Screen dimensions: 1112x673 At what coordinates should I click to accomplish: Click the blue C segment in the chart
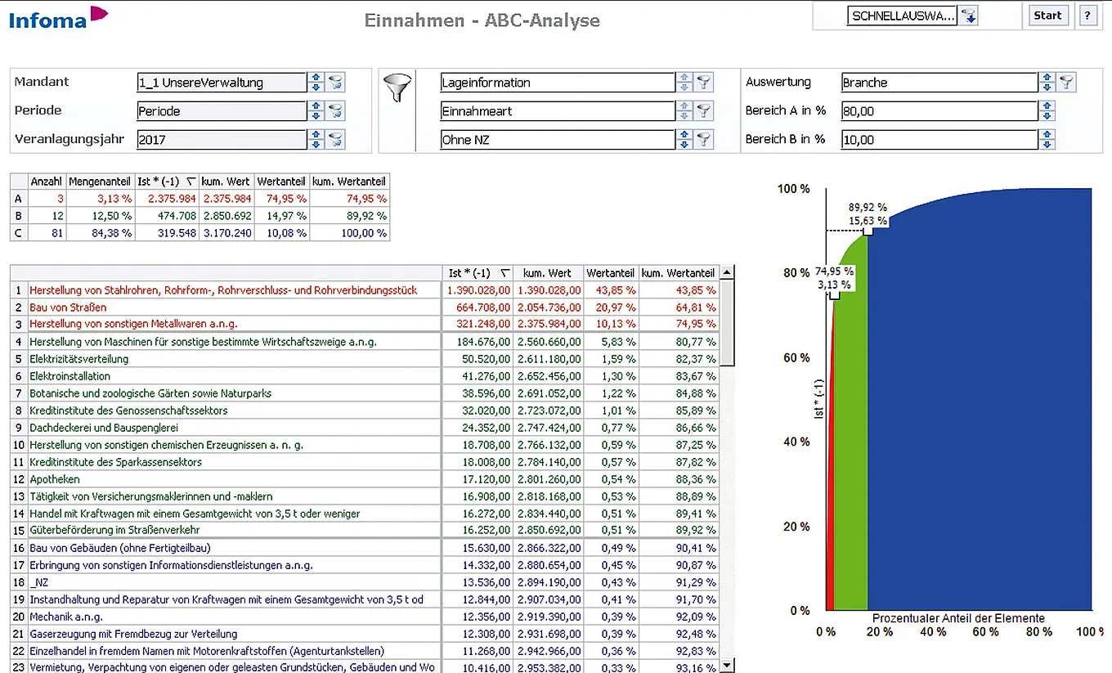point(981,409)
